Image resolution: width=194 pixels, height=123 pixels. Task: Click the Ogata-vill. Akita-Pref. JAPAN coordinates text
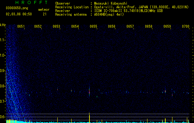pyautogui.click(x=141, y=7)
